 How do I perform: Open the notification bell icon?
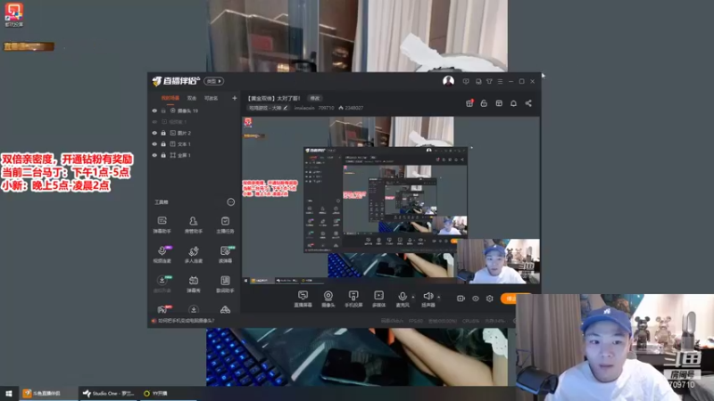514,103
